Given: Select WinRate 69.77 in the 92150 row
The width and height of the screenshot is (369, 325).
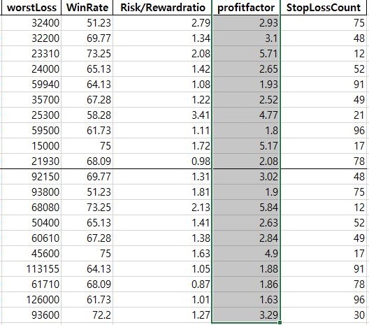Looking at the screenshot, I should [x=87, y=177].
